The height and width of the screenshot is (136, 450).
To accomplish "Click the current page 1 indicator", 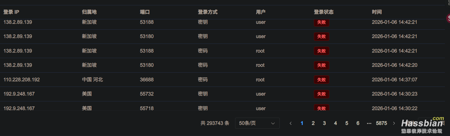I will (302, 123).
